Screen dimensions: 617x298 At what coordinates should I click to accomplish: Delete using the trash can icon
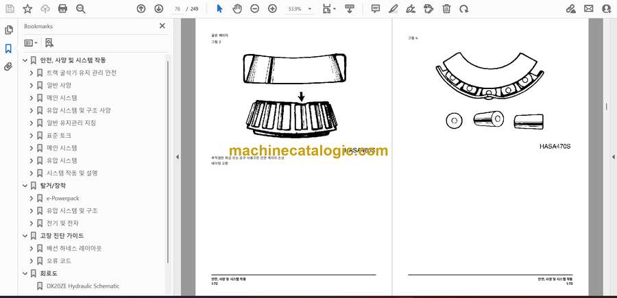tap(446, 9)
